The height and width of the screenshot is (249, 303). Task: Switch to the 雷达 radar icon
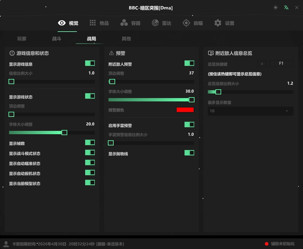(155, 23)
